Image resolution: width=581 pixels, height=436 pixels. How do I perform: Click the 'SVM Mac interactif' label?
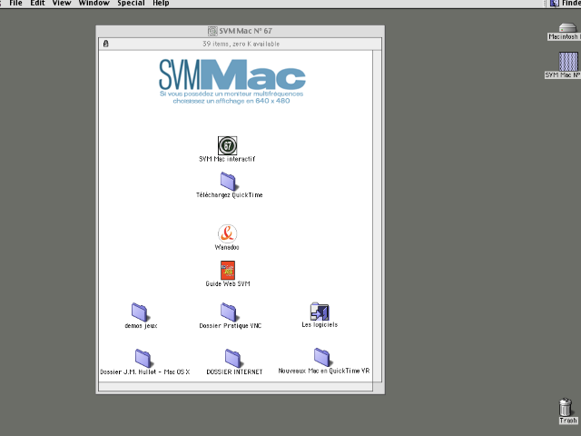pos(227,159)
